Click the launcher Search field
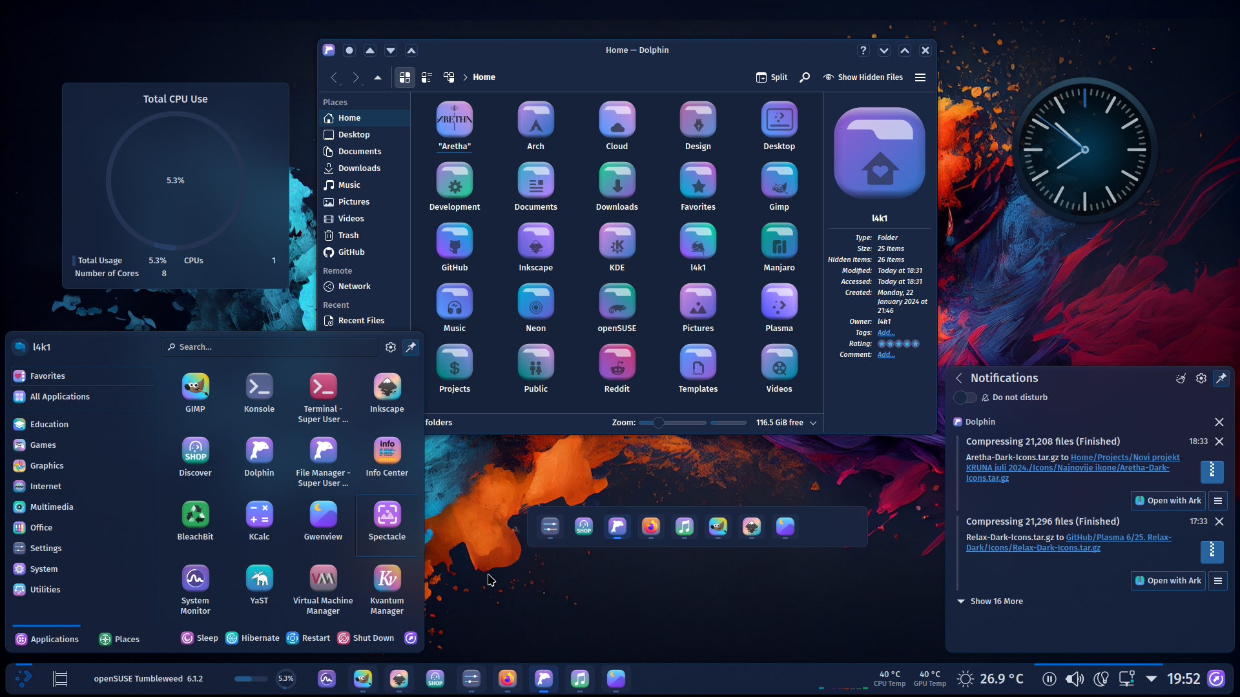This screenshot has height=697, width=1240. tap(270, 347)
